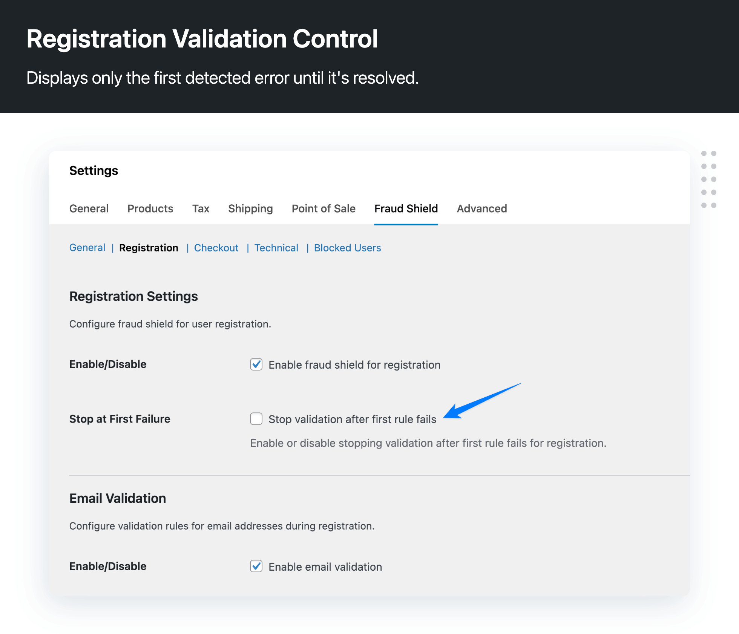739x634 pixels.
Task: Open the Blocked Users list
Action: [x=347, y=248]
